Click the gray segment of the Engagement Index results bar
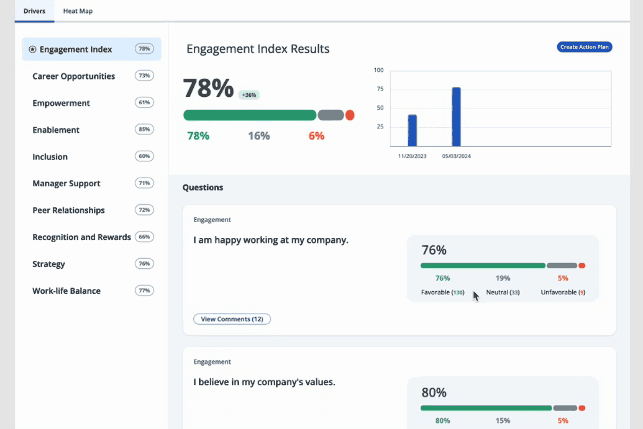This screenshot has height=429, width=643. (x=331, y=115)
